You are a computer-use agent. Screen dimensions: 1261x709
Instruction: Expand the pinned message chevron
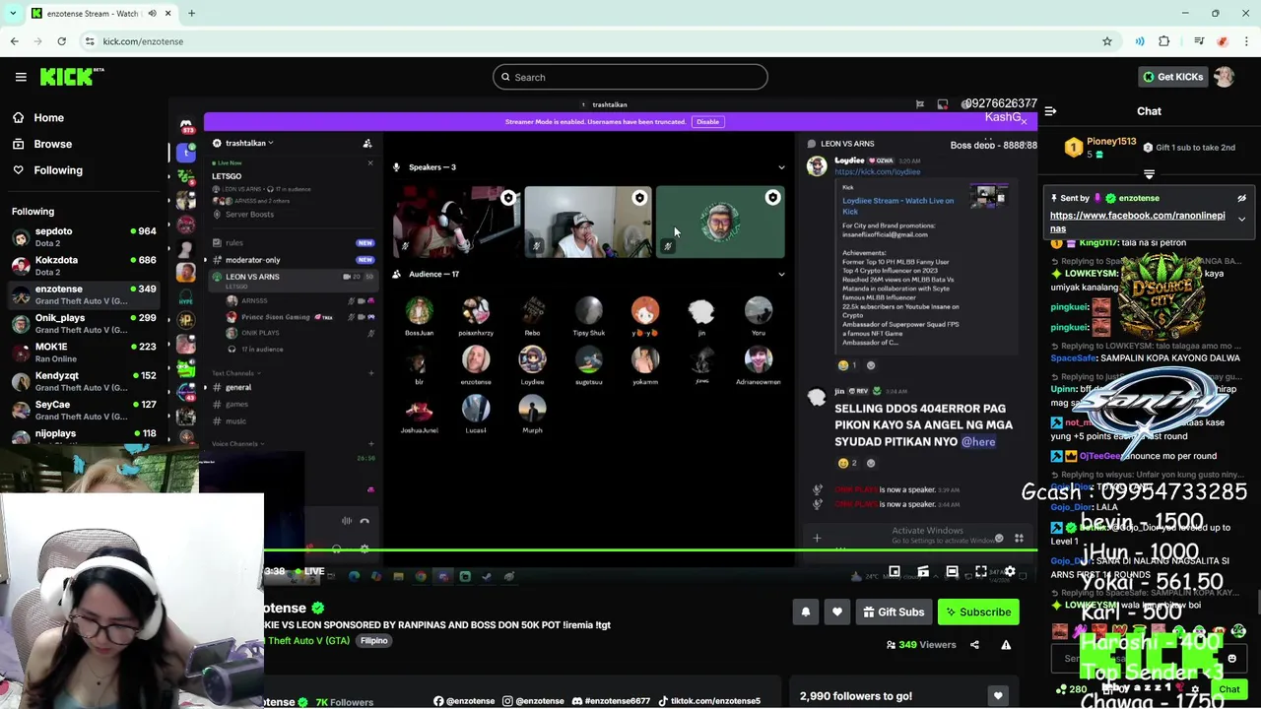pyautogui.click(x=1241, y=220)
